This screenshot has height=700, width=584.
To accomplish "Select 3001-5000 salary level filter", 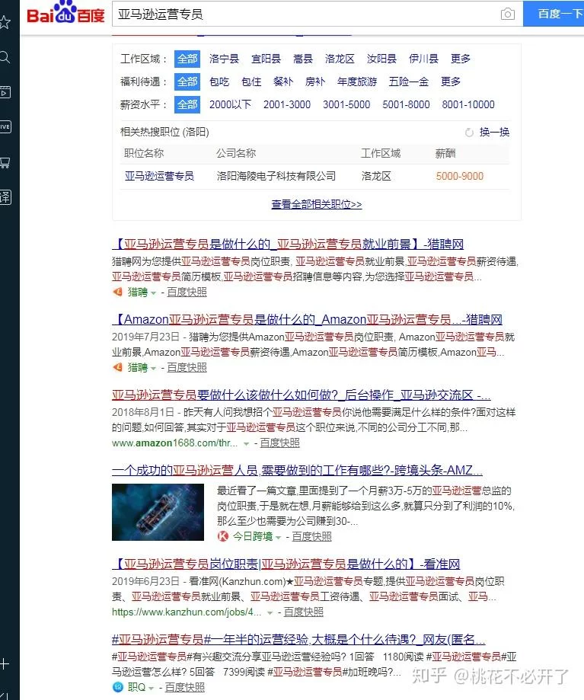I will 346,104.
